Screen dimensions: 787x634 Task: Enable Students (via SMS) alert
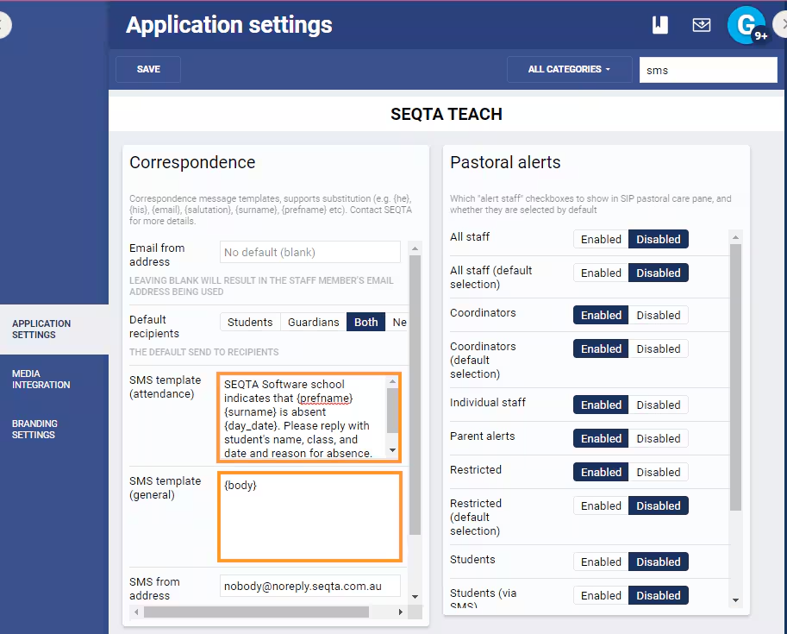click(601, 595)
